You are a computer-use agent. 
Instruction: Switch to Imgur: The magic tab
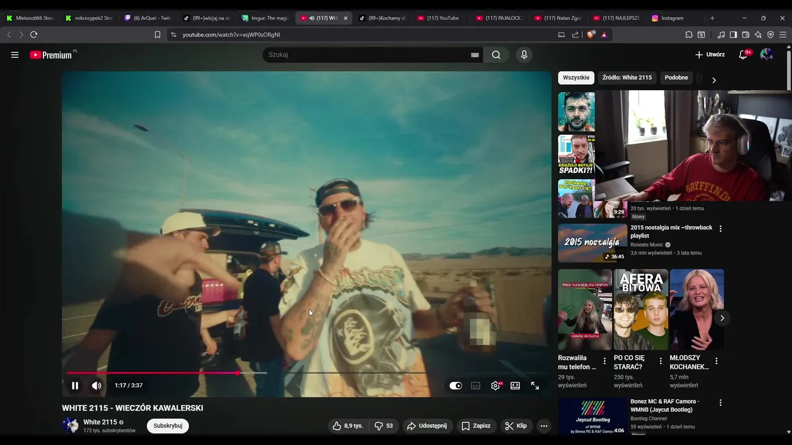(x=265, y=18)
